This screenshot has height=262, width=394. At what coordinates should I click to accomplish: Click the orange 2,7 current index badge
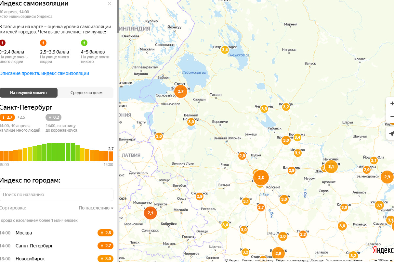[x=7, y=117]
